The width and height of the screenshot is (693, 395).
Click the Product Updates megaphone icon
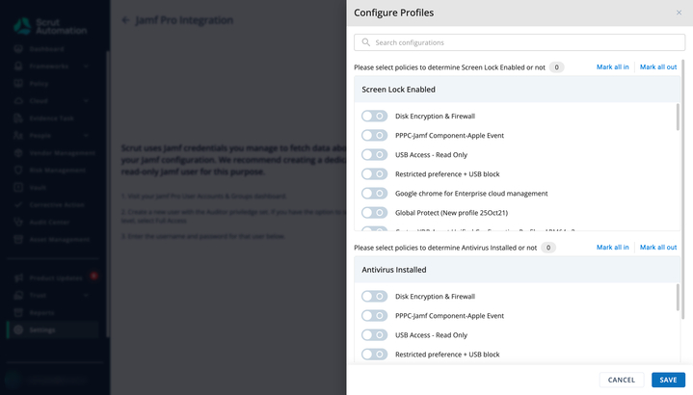click(18, 277)
